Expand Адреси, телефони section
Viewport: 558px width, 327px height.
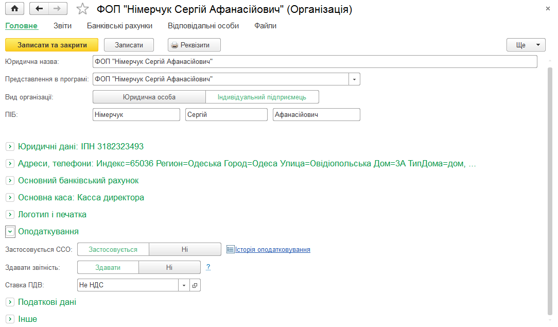pos(10,163)
